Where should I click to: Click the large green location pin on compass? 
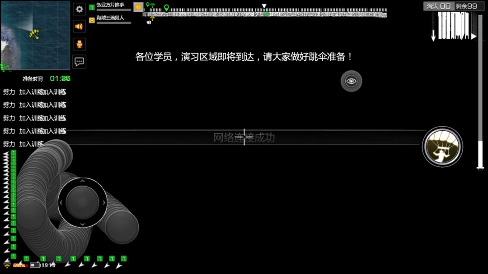[x=166, y=8]
